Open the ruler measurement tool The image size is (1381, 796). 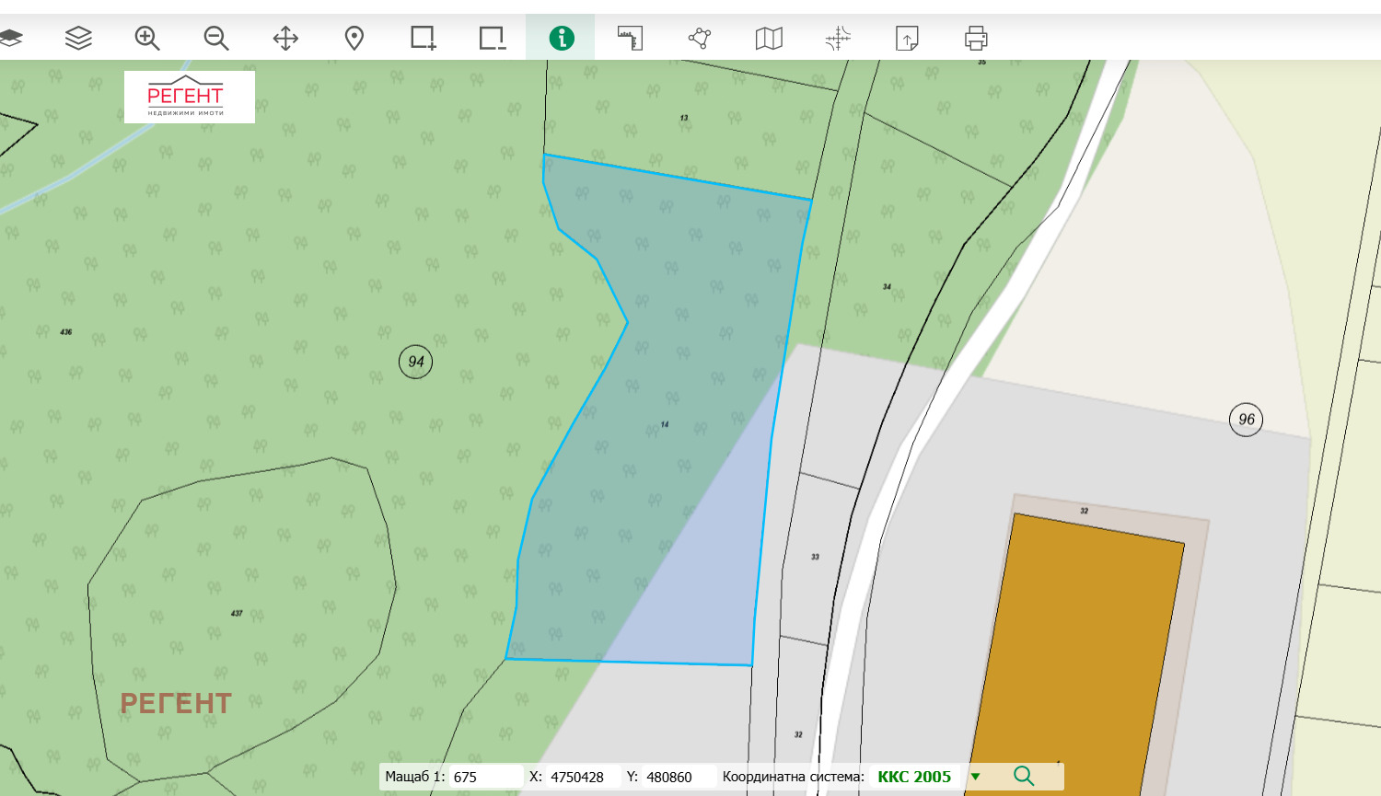tap(630, 38)
